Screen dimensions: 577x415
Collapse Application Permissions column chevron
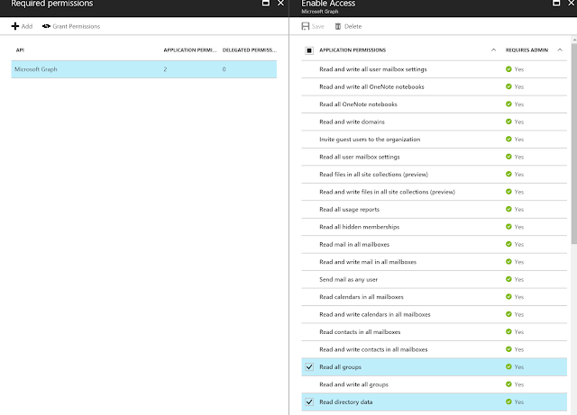[x=493, y=50]
